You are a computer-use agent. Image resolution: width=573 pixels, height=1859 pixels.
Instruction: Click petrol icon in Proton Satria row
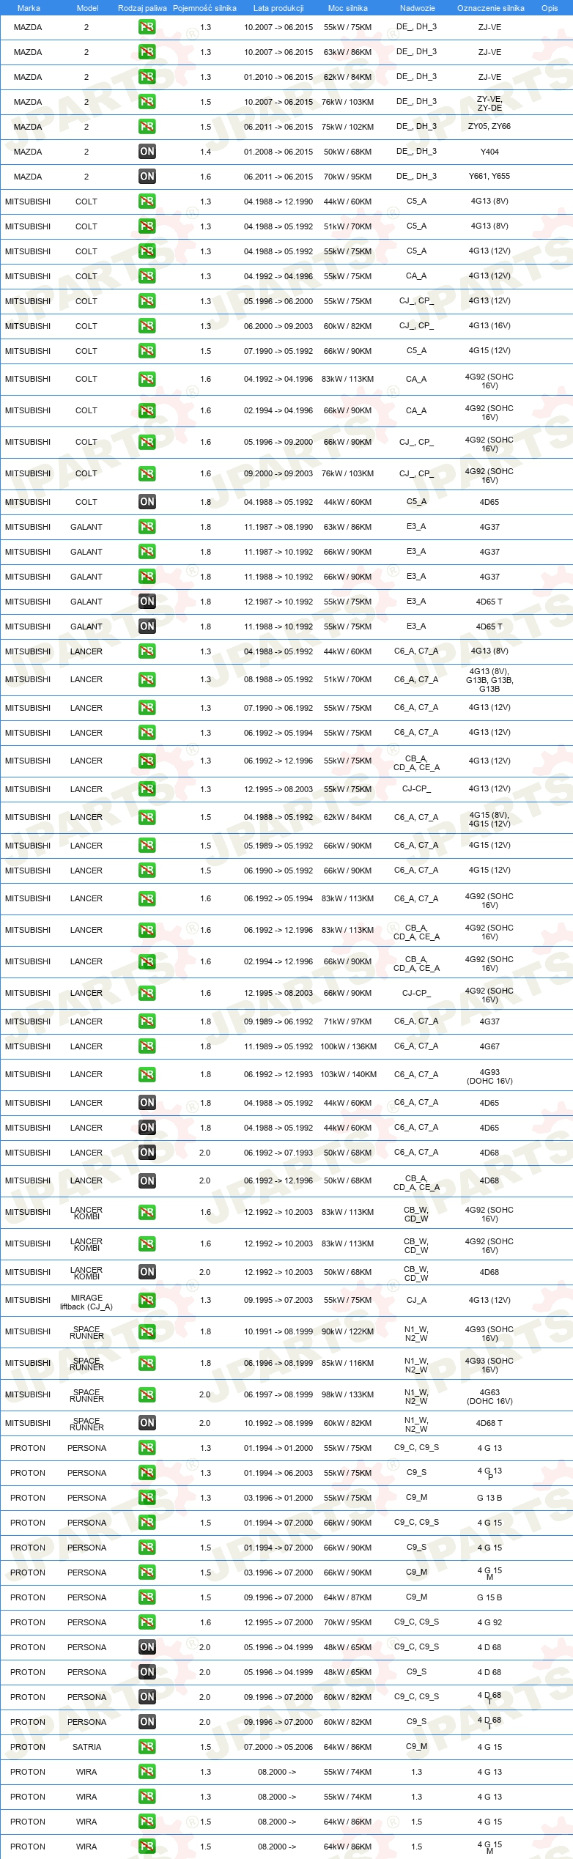(147, 1747)
